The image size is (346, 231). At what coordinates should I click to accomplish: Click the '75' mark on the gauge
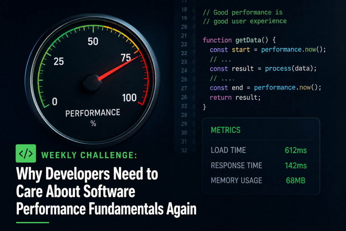pos(126,57)
